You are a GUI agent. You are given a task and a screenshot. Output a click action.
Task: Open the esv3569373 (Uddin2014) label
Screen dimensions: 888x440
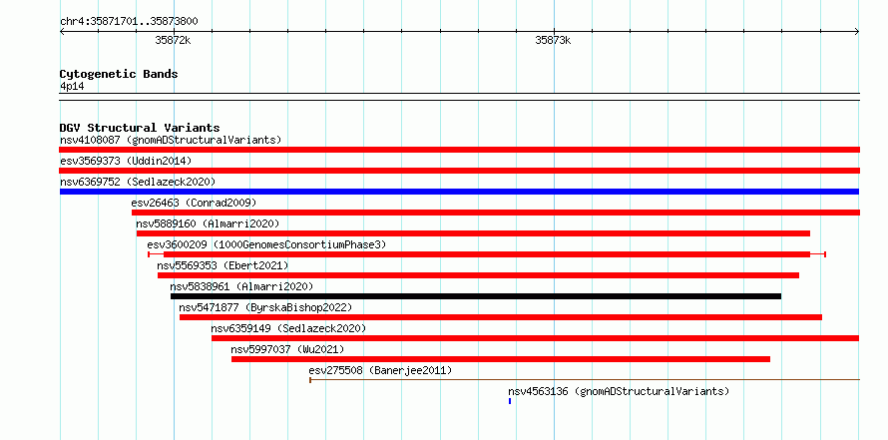coord(126,161)
